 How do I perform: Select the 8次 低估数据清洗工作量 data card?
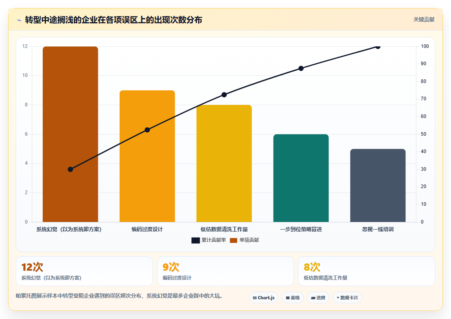(x=367, y=271)
